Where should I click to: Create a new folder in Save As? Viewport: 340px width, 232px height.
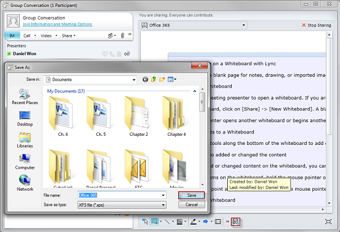[x=162, y=79]
